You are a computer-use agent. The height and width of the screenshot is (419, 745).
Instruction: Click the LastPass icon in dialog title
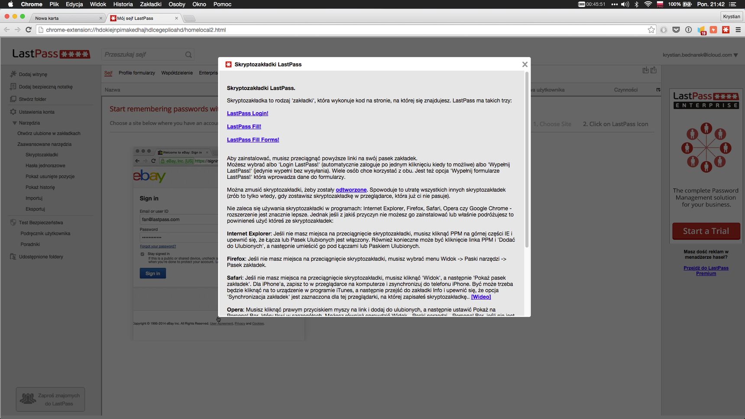[x=228, y=64]
